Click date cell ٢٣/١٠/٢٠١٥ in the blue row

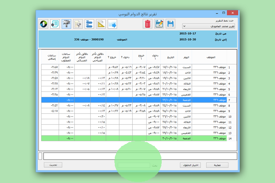click(x=169, y=100)
